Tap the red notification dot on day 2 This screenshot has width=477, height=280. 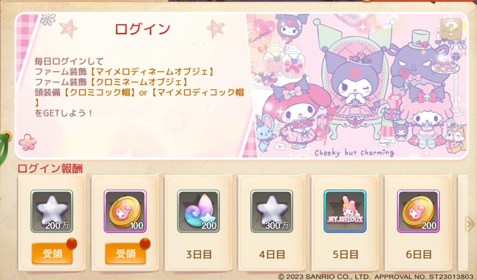point(145,243)
